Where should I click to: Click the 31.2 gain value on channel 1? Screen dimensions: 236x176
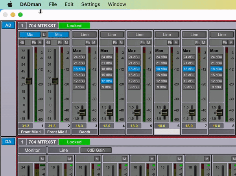(x=26, y=126)
